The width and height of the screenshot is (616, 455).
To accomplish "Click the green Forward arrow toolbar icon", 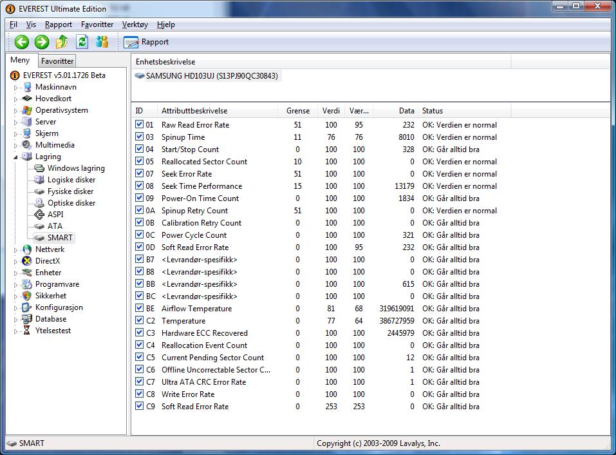I will pyautogui.click(x=42, y=42).
